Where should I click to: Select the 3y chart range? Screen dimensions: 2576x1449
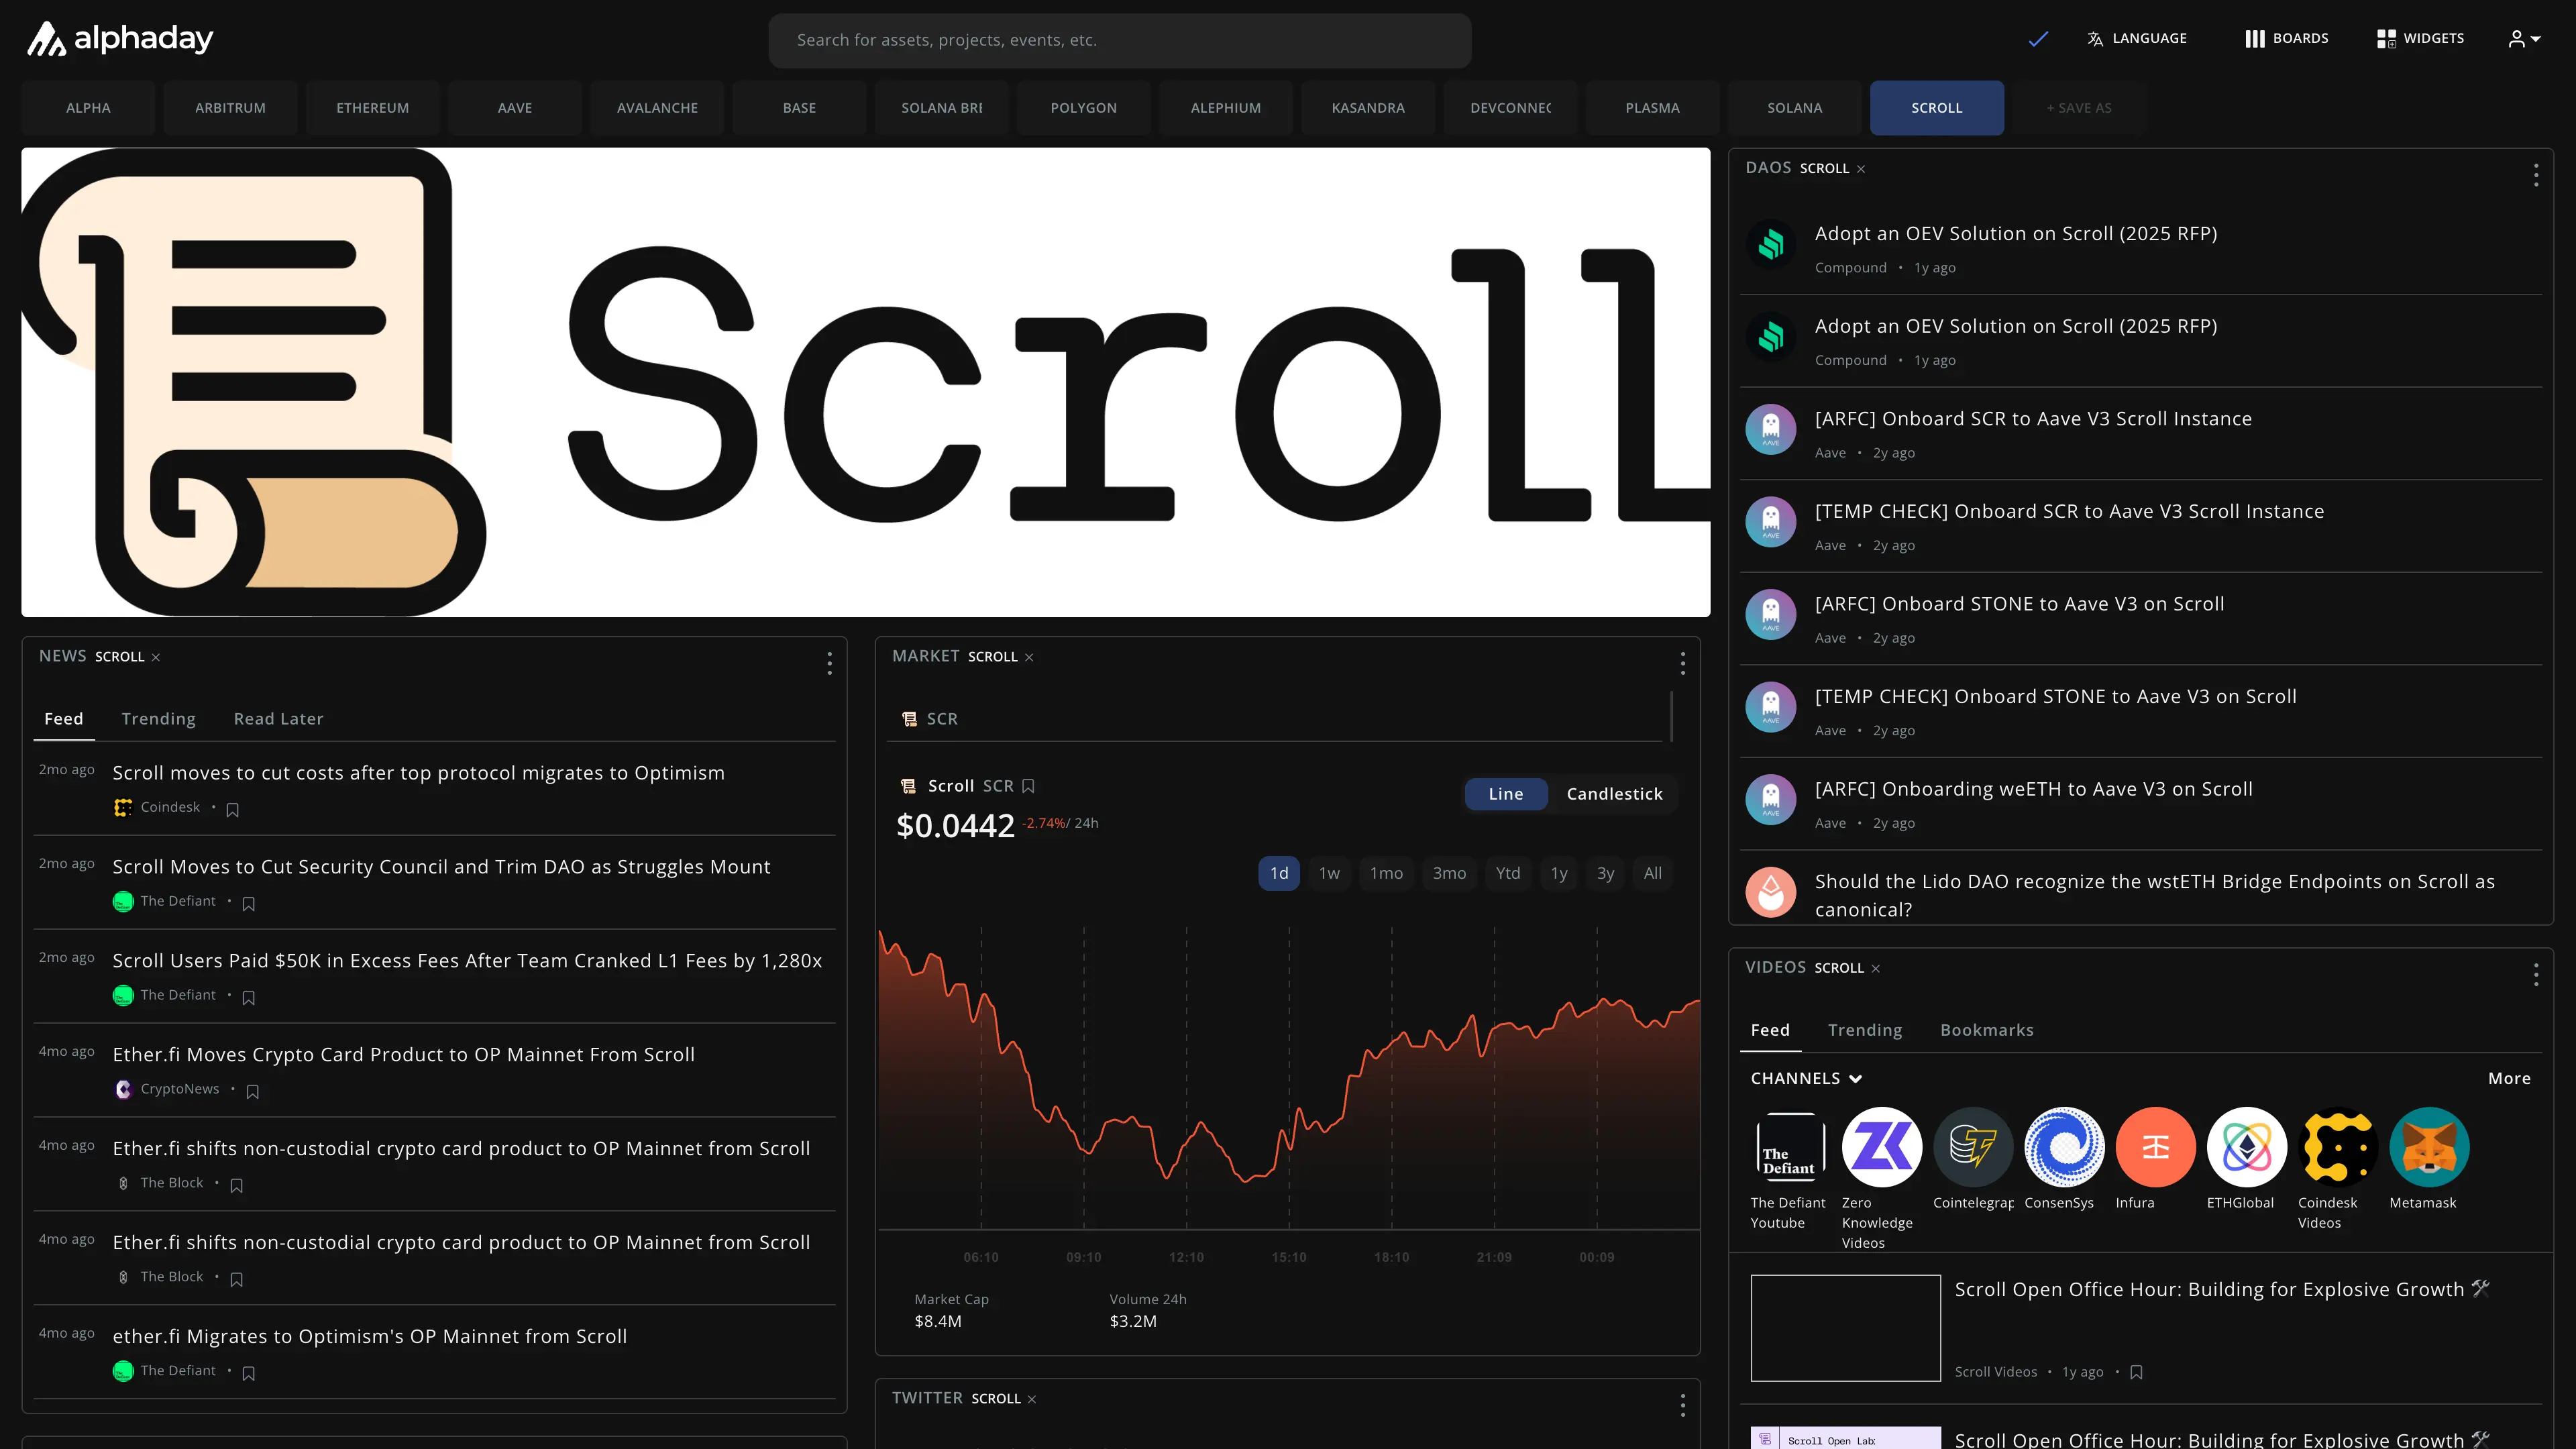pyautogui.click(x=1605, y=873)
